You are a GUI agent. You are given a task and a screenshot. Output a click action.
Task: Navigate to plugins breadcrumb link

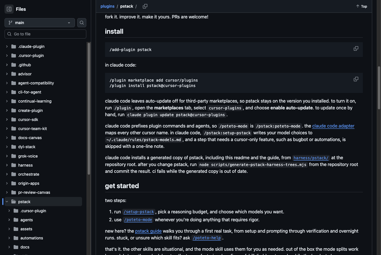pos(107,6)
